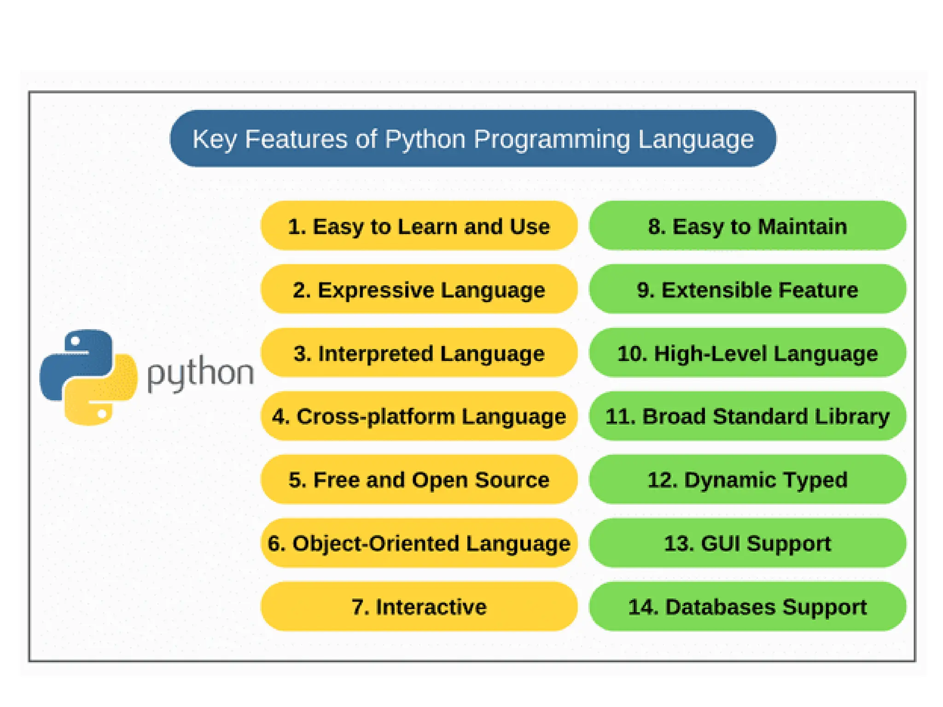Click 5. Free and Open Source

419,480
